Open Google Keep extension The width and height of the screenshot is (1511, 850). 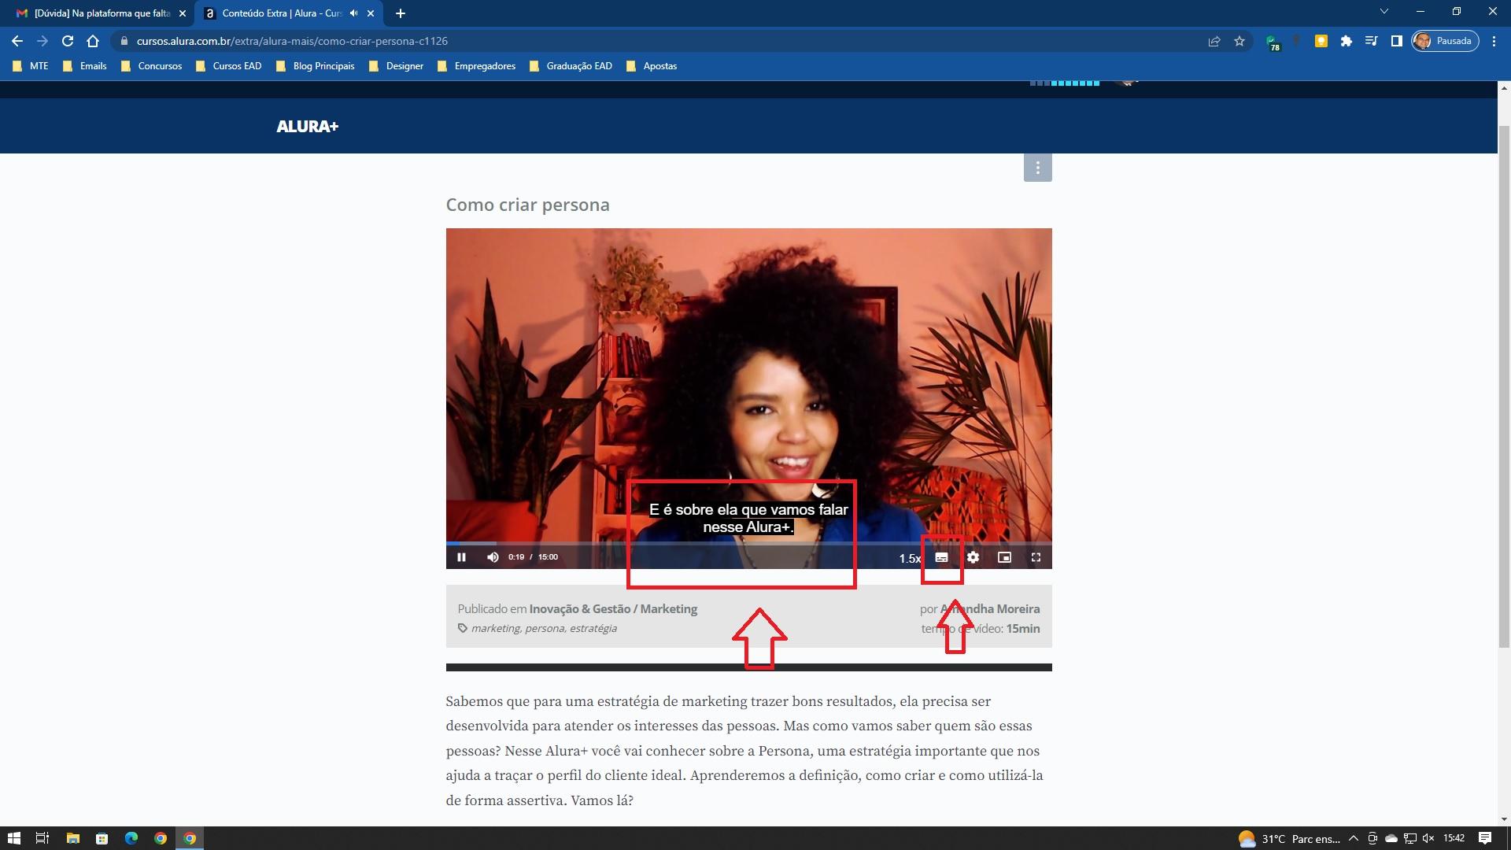tap(1321, 41)
